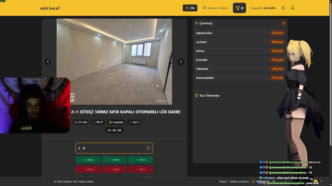Click the burkai06 username in header
This screenshot has width=332, height=186.
pyautogui.click(x=269, y=8)
